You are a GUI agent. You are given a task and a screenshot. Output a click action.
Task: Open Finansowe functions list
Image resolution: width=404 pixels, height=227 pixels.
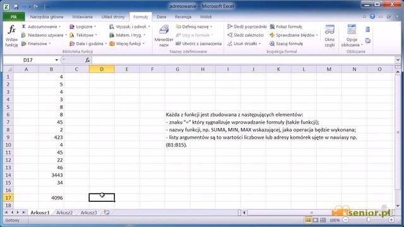pos(35,44)
